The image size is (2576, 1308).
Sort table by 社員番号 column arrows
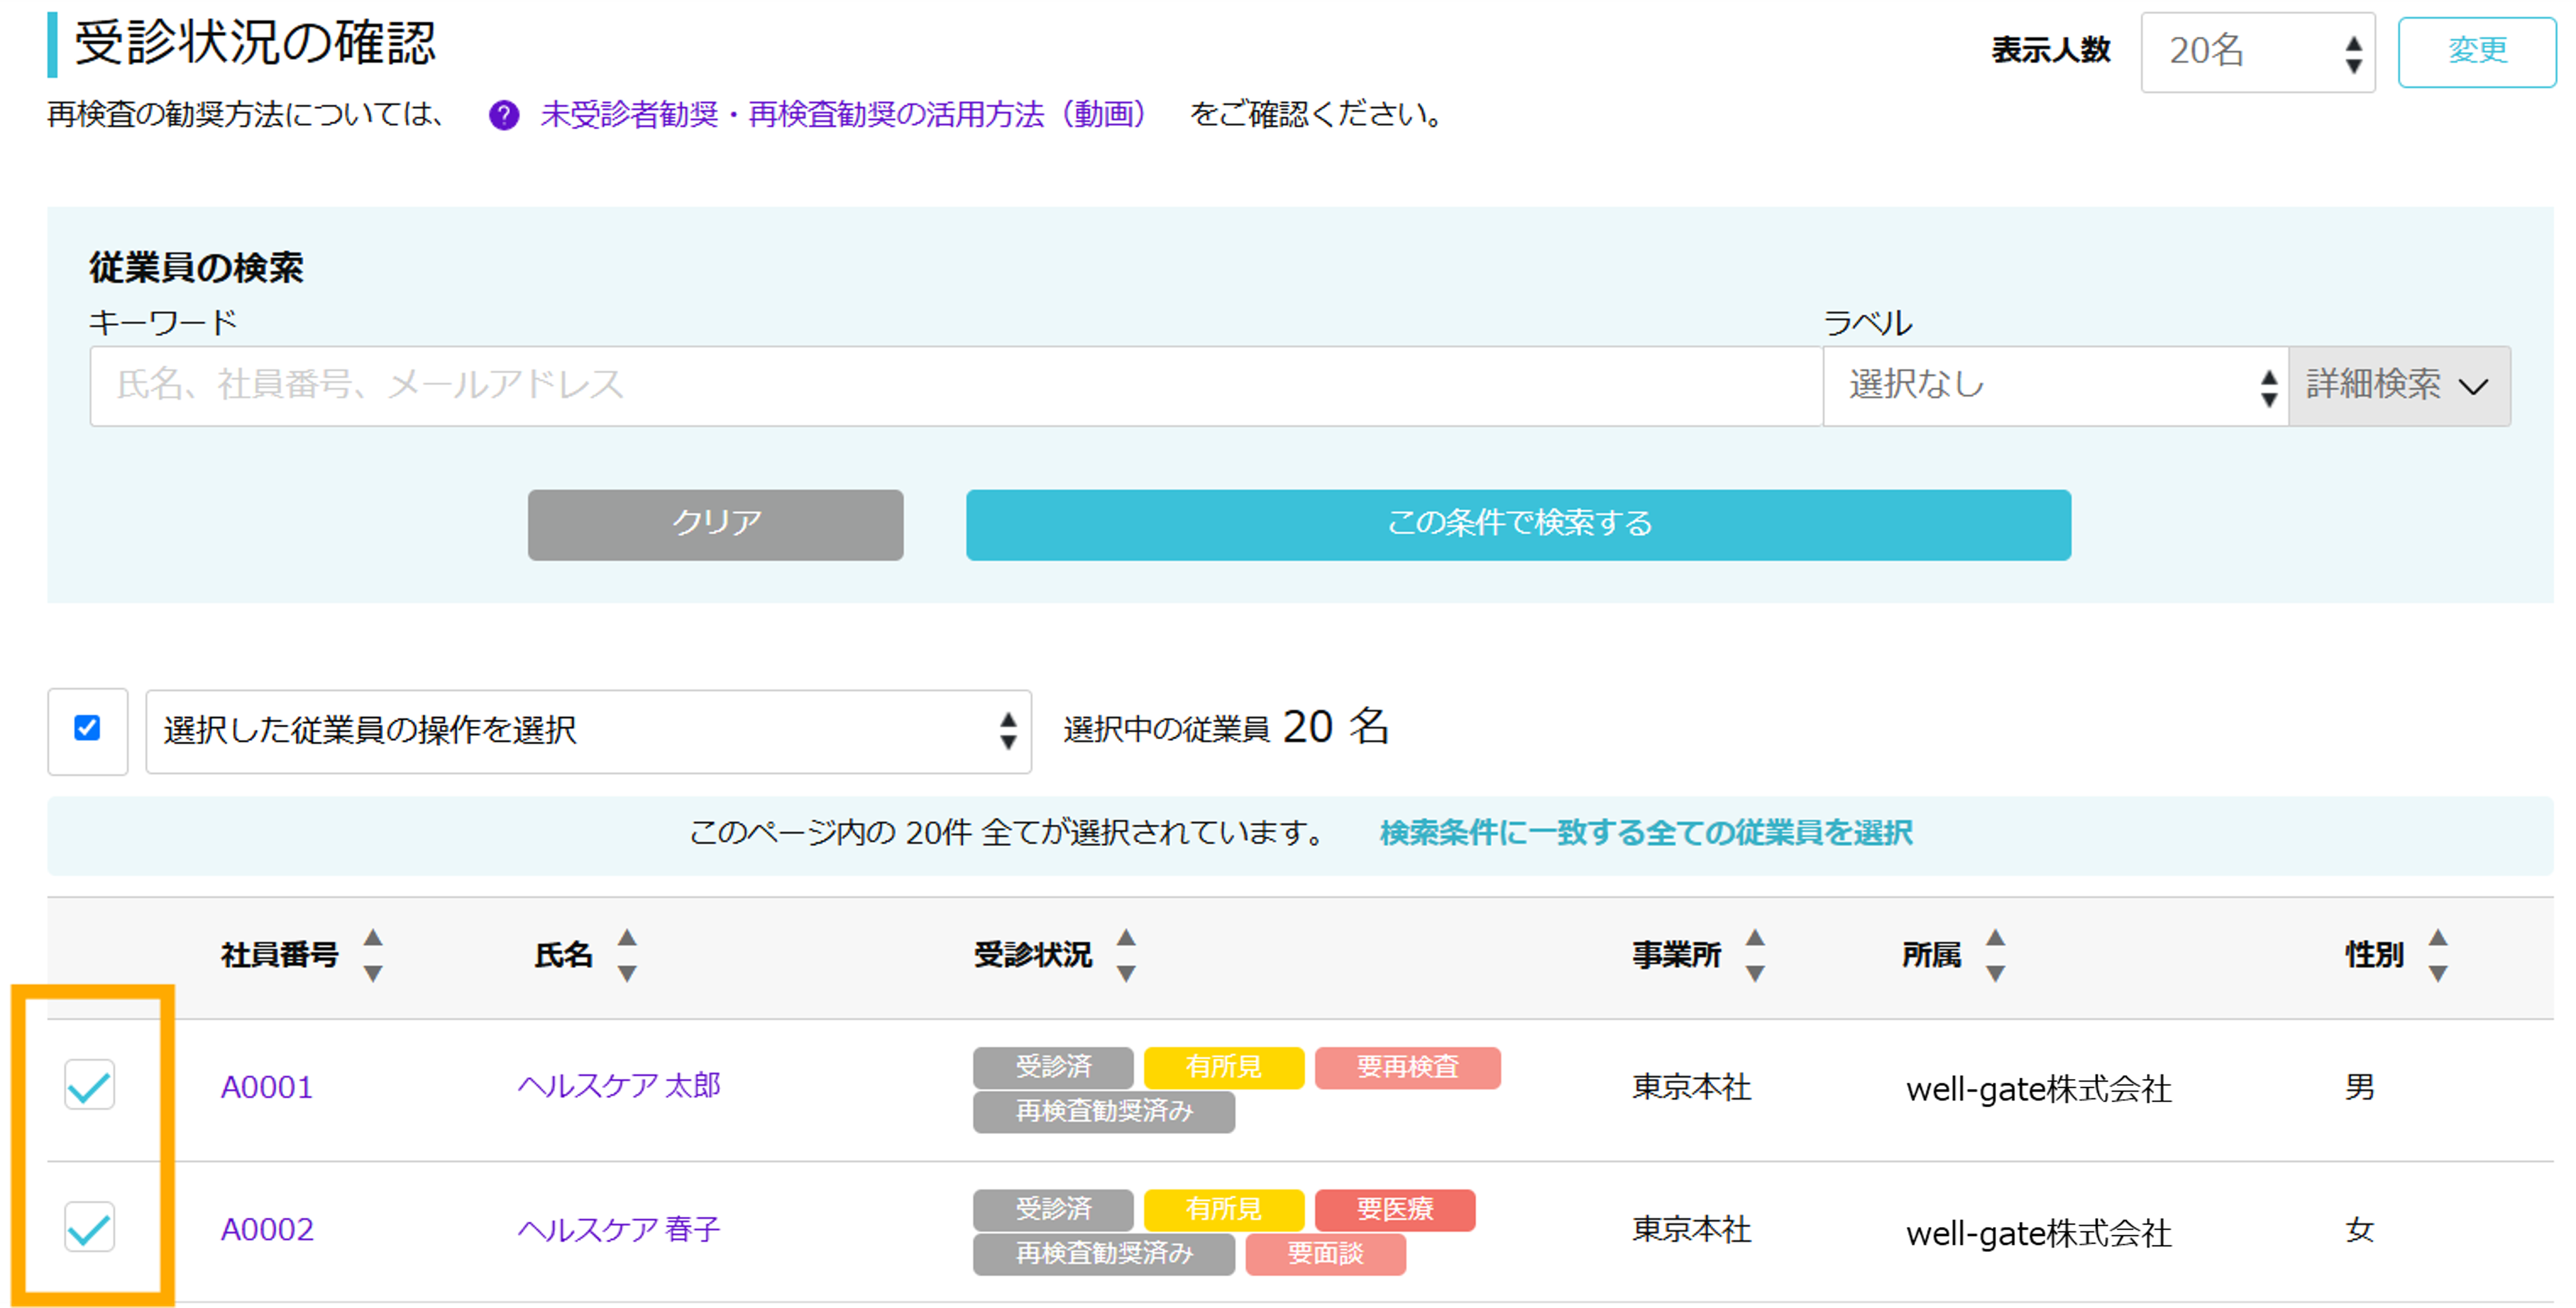point(373,955)
